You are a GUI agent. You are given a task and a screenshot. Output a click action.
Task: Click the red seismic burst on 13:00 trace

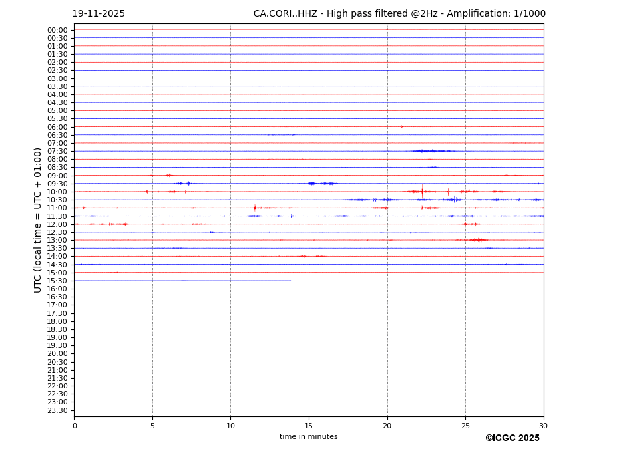pyautogui.click(x=477, y=240)
